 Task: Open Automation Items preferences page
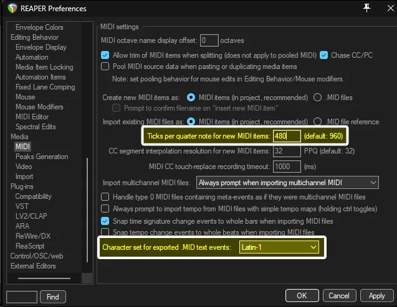[41, 77]
